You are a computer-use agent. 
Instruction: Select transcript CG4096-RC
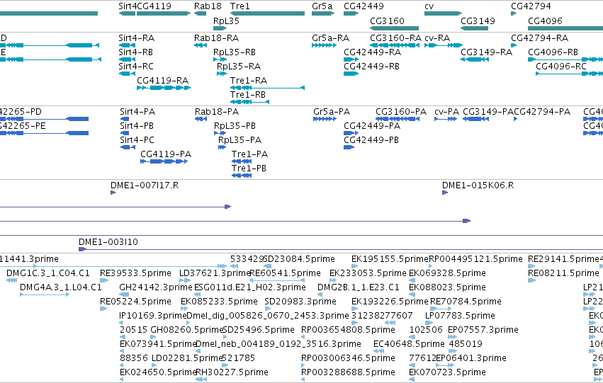[569, 74]
